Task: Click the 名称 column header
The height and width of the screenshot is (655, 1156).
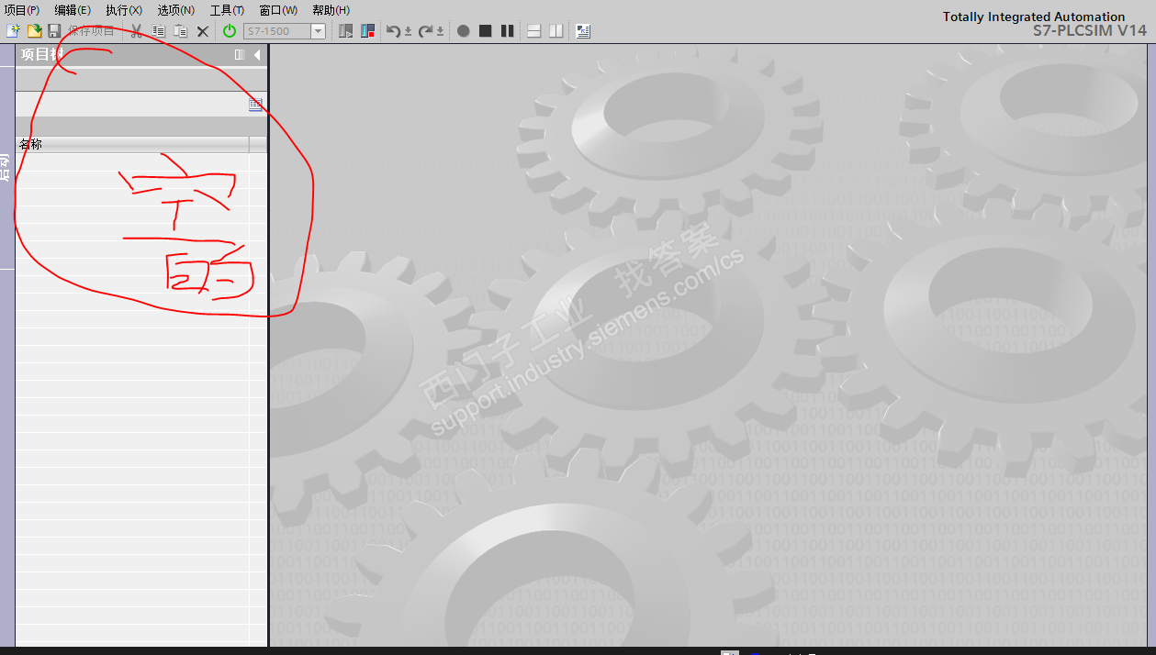Action: (x=132, y=144)
